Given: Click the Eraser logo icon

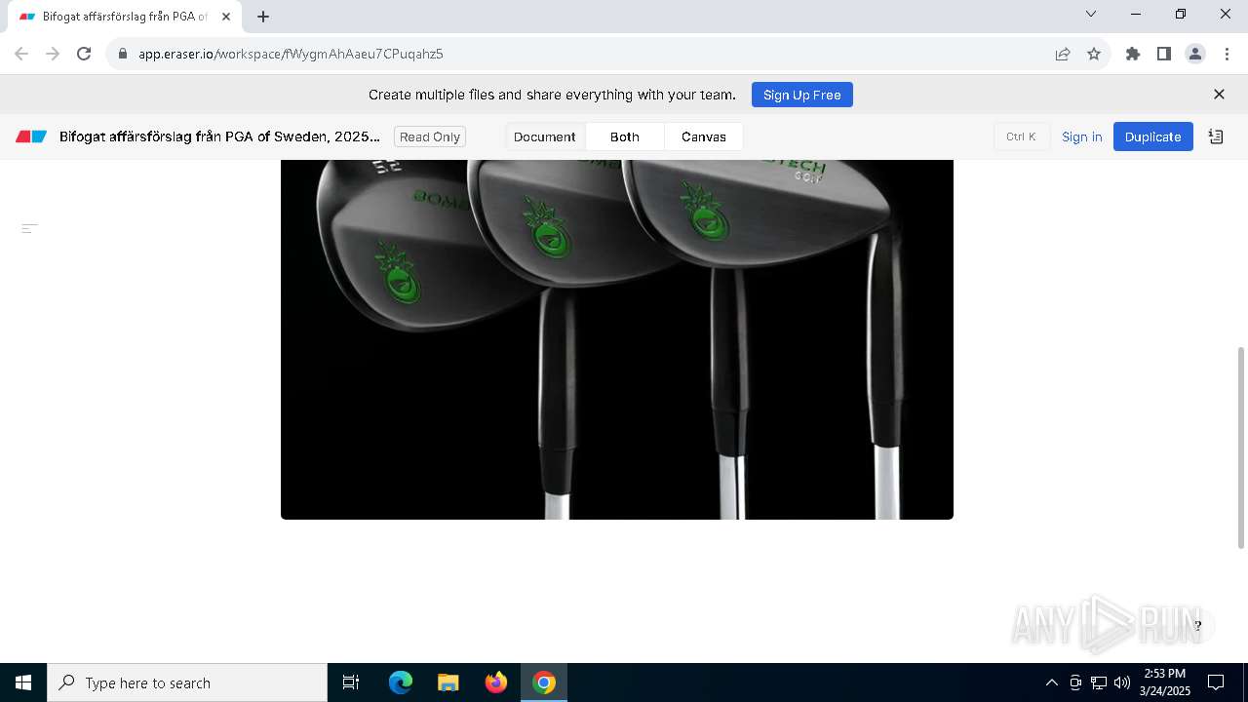Looking at the screenshot, I should 31,136.
